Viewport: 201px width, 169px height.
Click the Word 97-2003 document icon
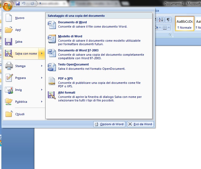point(52,53)
